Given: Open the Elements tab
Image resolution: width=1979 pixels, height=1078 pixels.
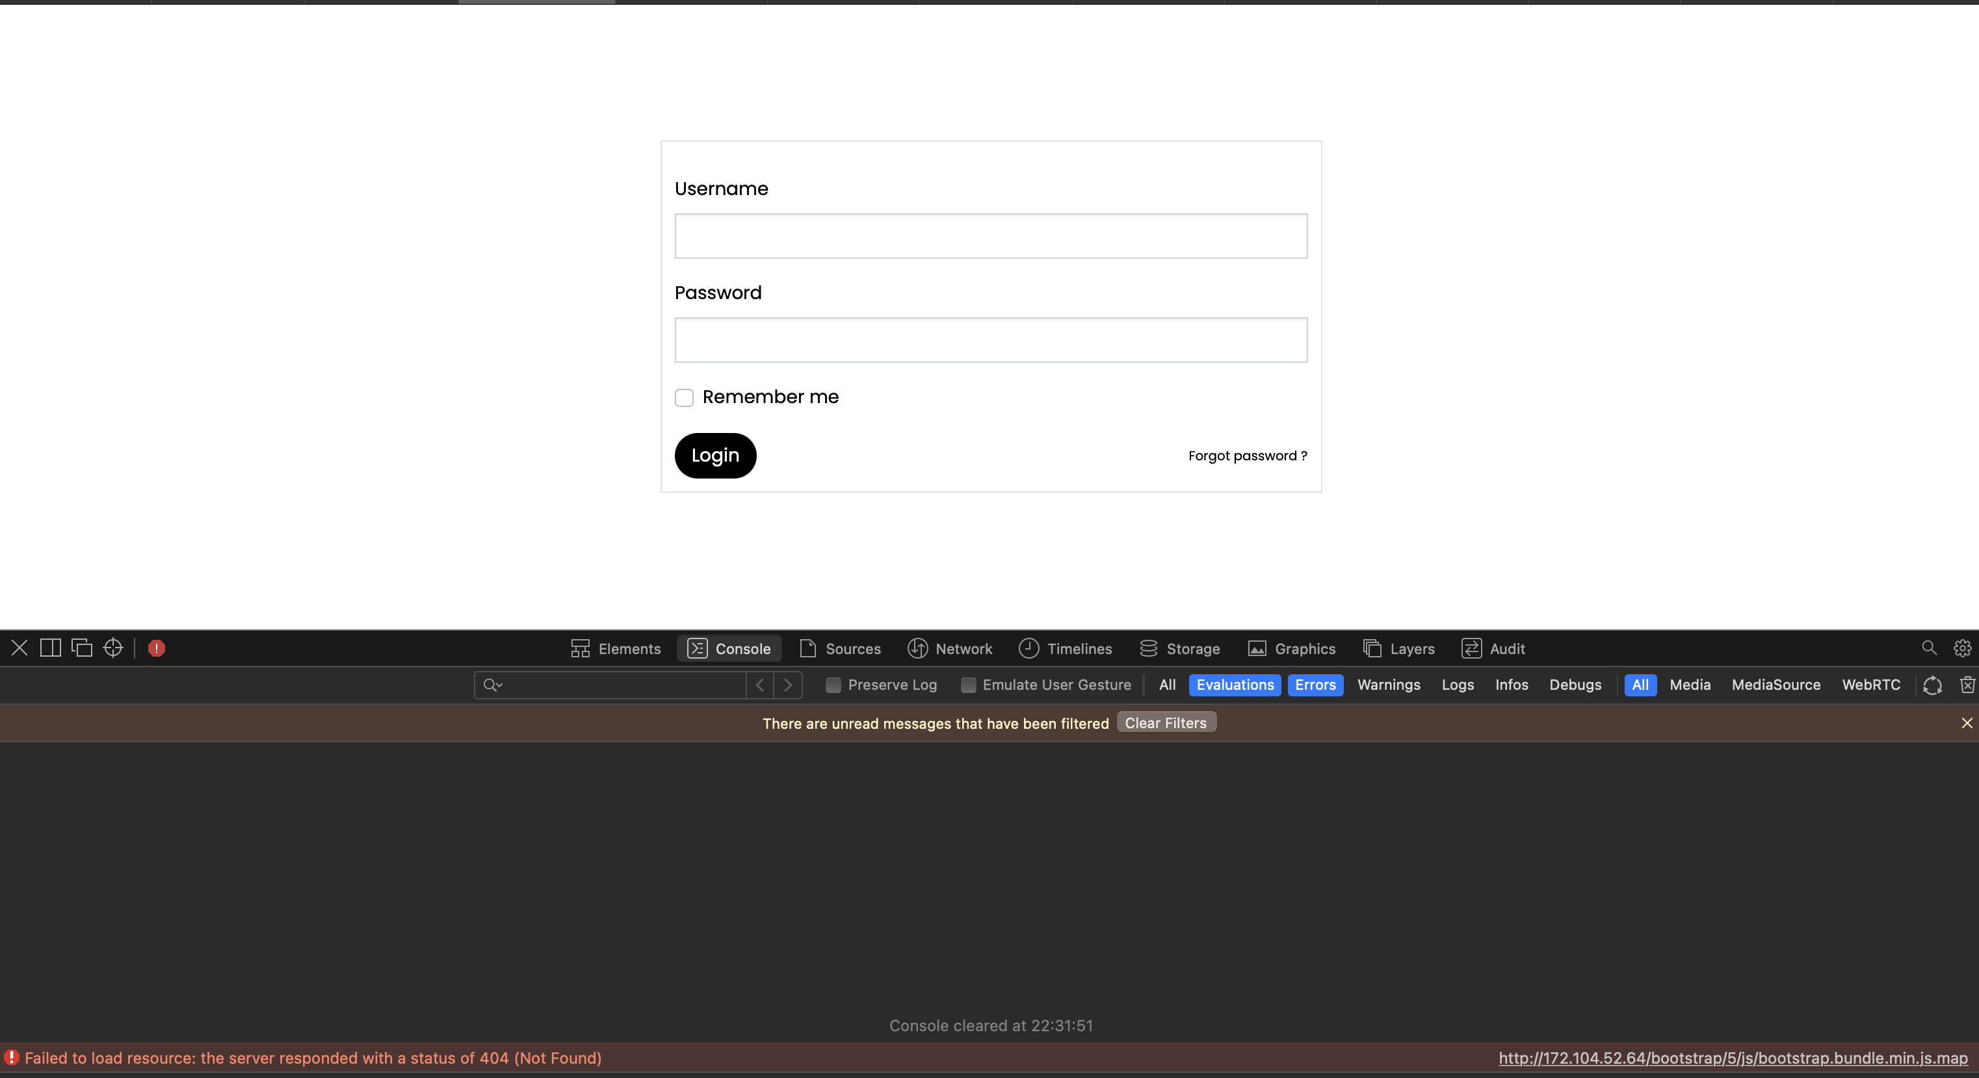Looking at the screenshot, I should pos(616,648).
